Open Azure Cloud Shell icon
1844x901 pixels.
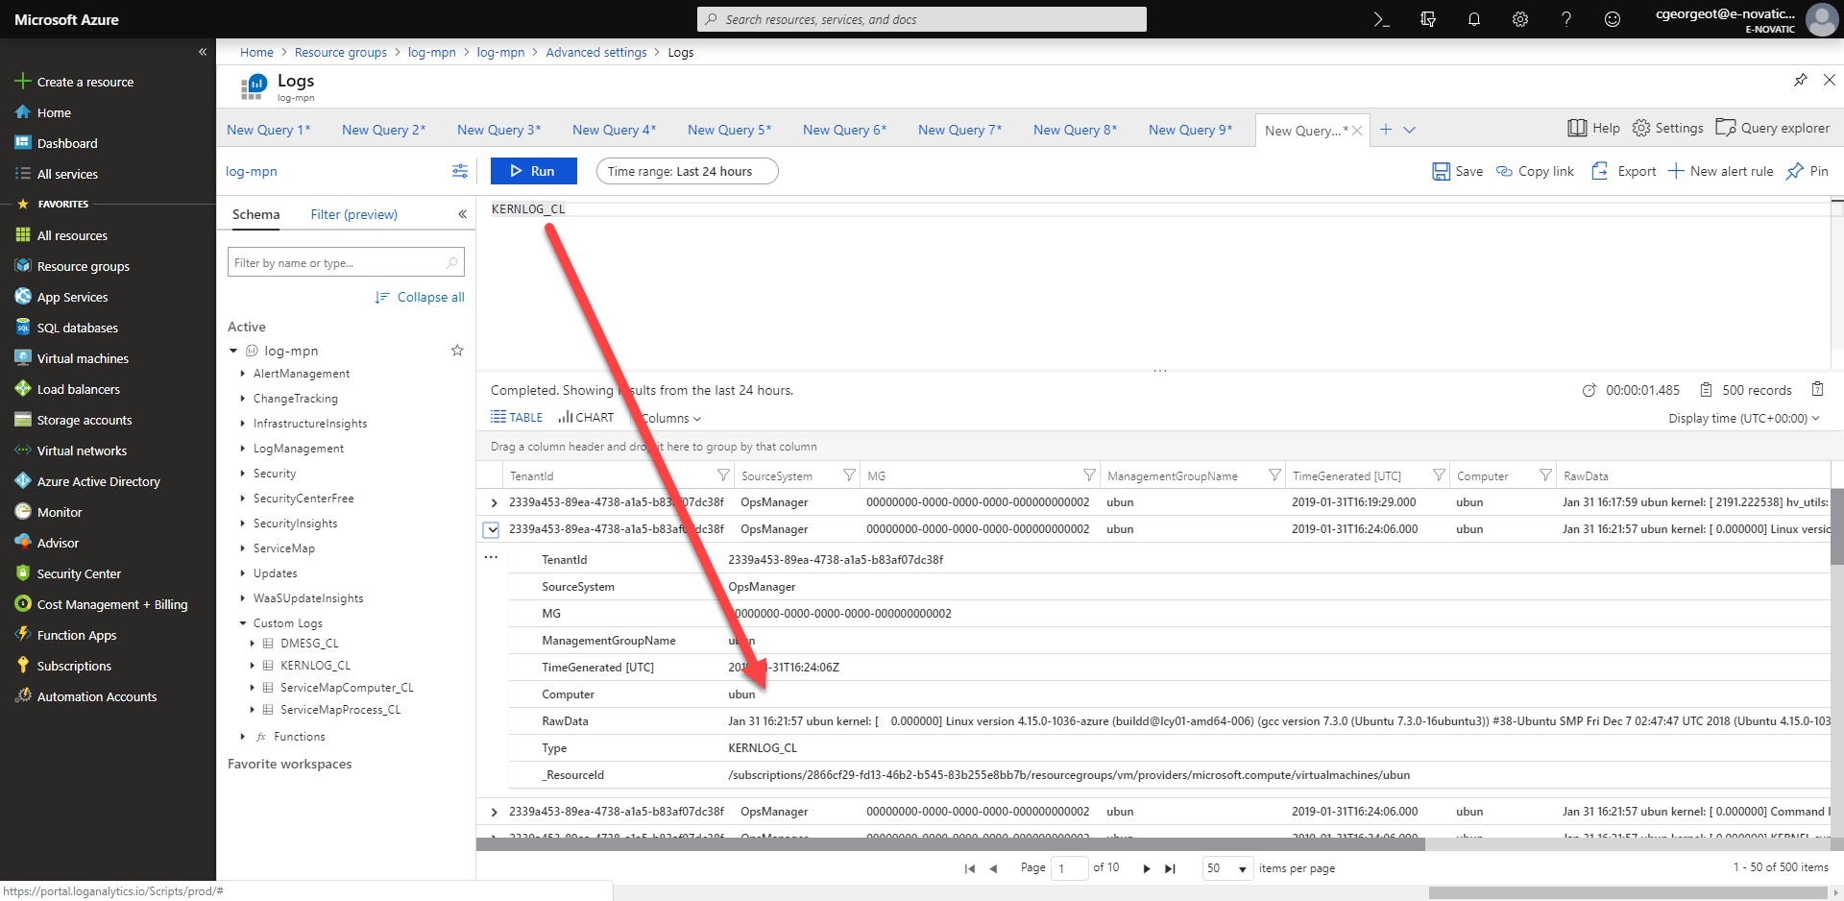click(1381, 19)
